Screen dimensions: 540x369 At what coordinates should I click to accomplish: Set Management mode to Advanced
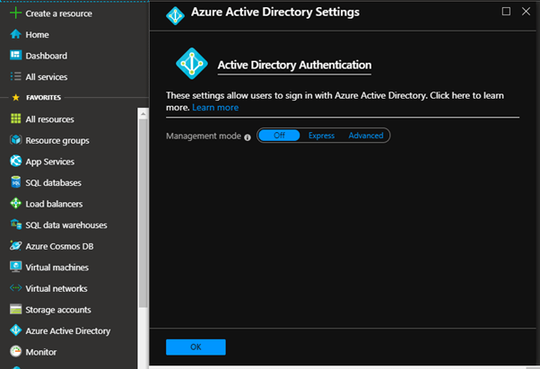(x=366, y=136)
